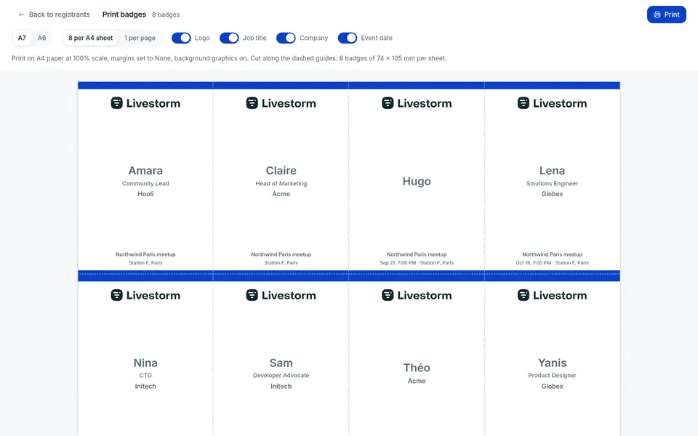This screenshot has height=436, width=698.
Task: Click Livestorm logo icon on Théo's badge
Action: click(388, 295)
